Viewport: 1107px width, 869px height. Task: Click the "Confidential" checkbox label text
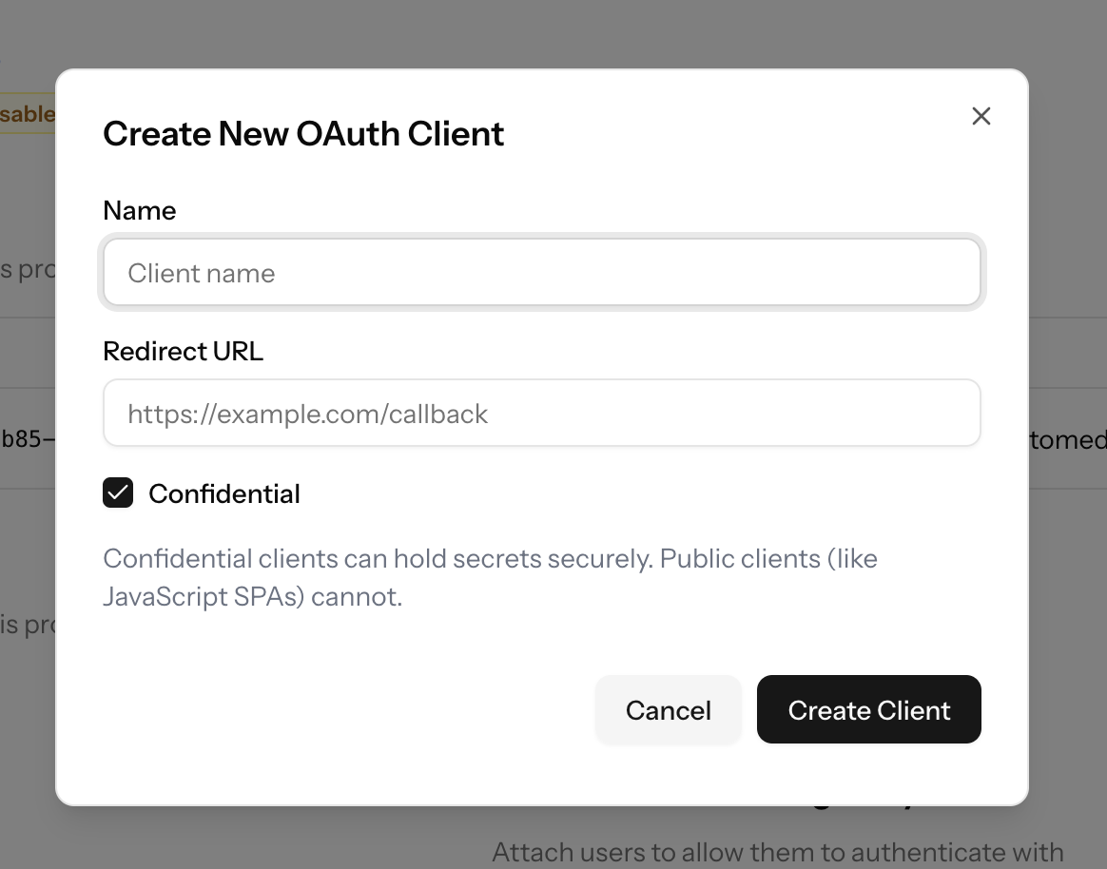(x=224, y=493)
